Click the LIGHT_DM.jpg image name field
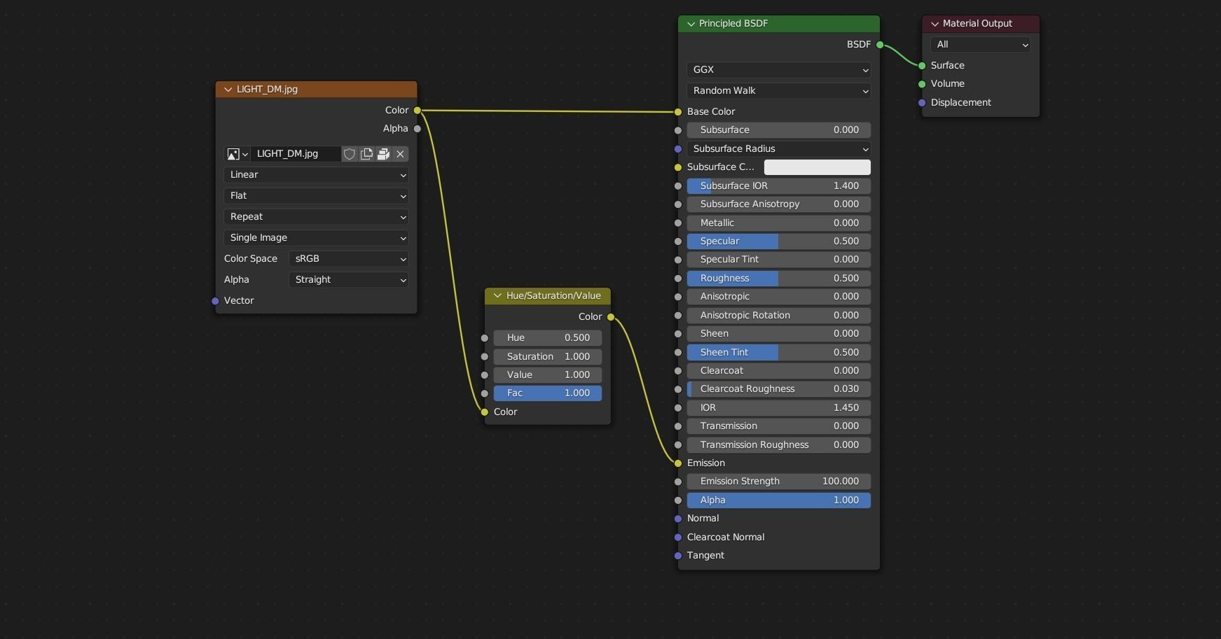Viewport: 1221px width, 639px height. click(294, 154)
